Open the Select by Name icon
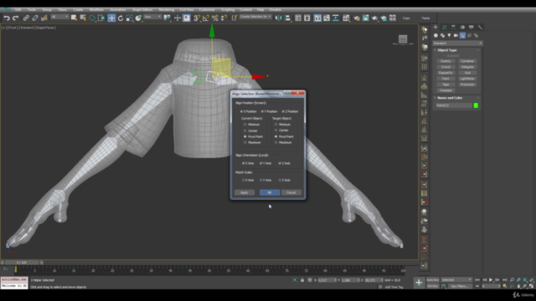Viewport: 536px width, 301px height. [83, 18]
